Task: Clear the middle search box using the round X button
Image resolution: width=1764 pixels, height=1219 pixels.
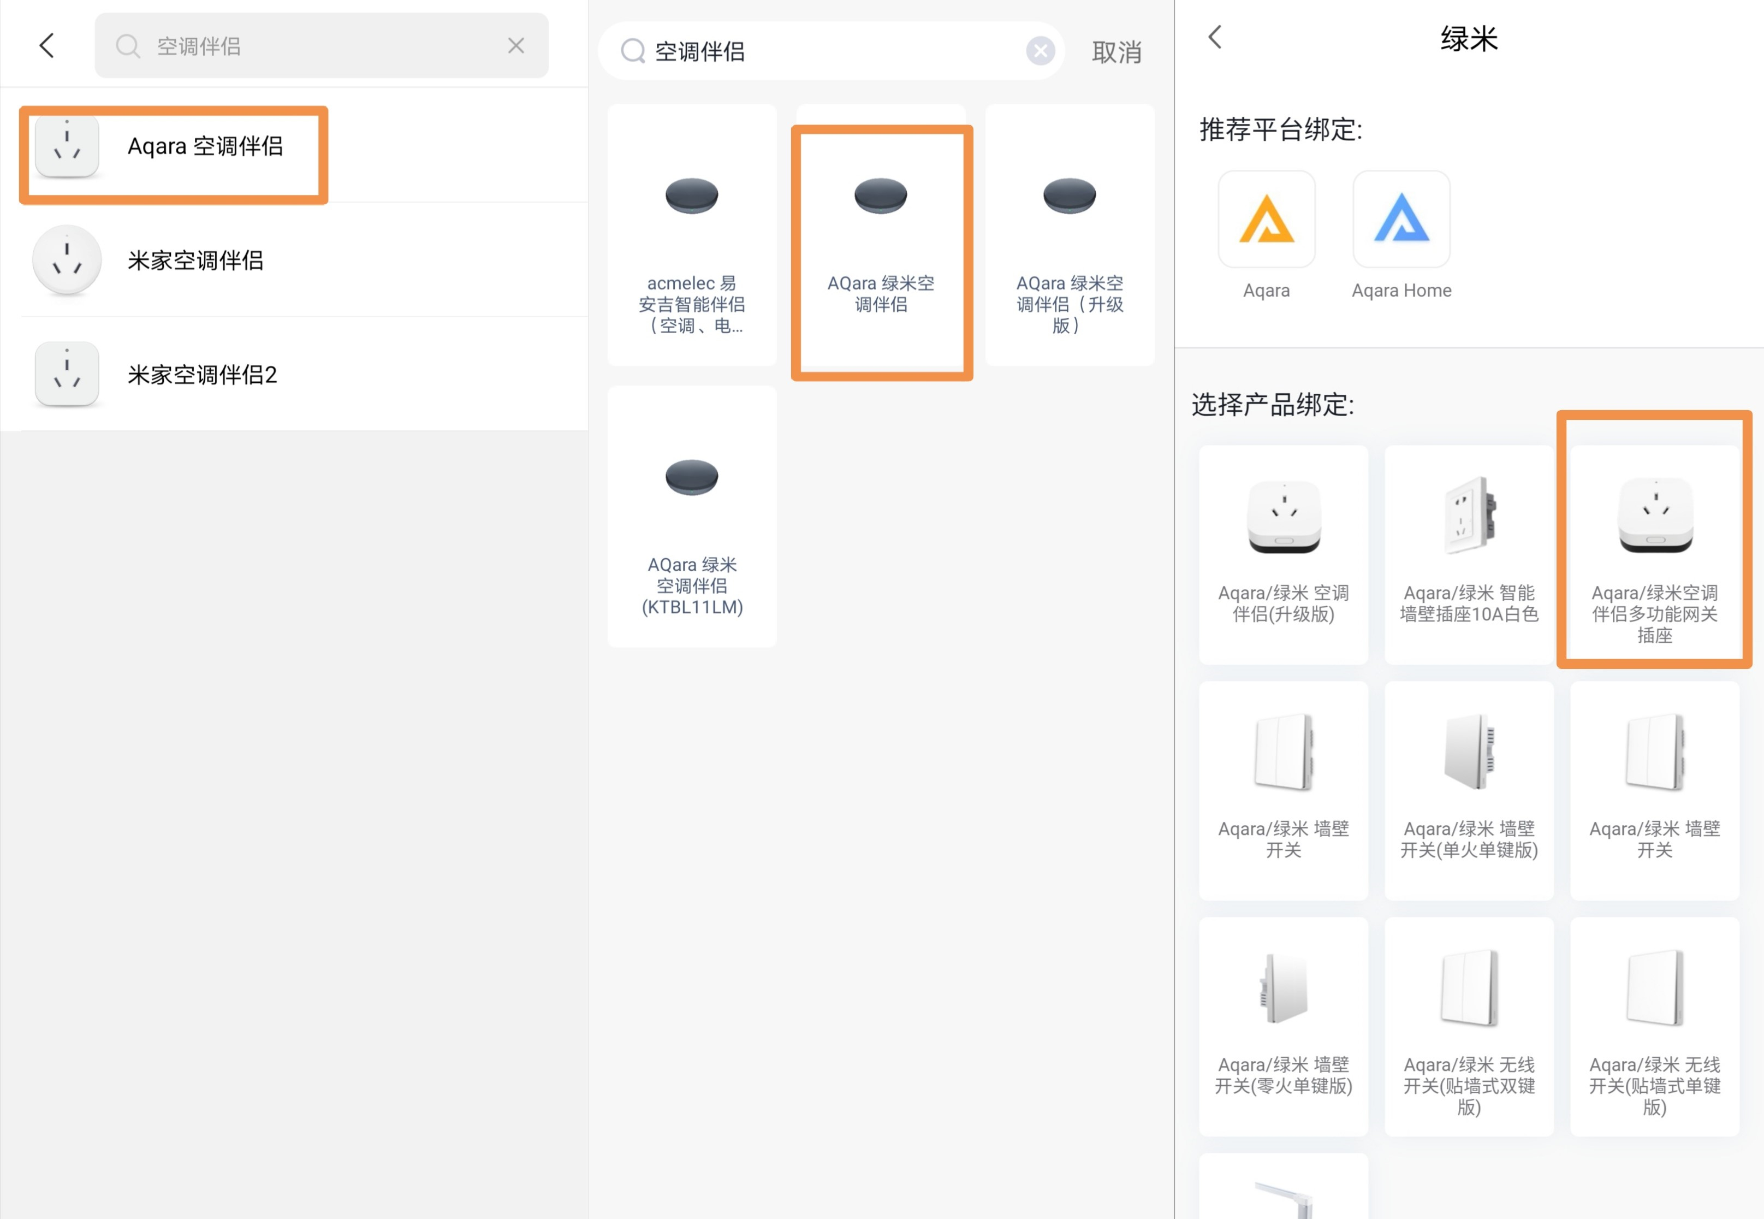Action: (x=1040, y=51)
